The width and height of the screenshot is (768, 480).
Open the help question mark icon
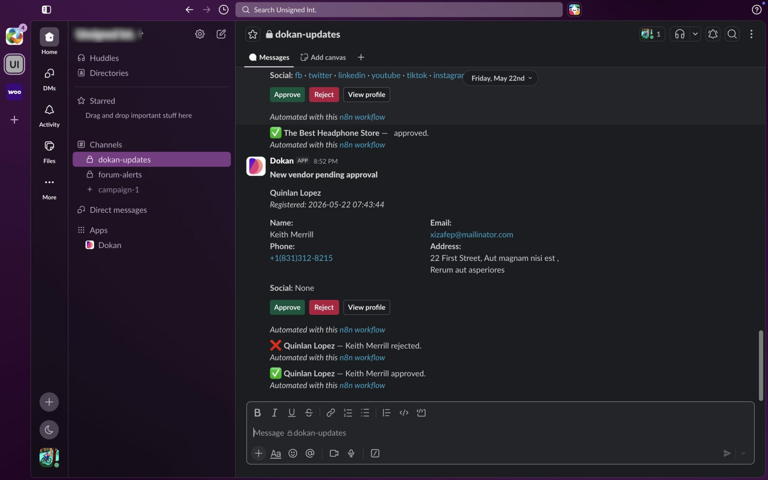coord(756,10)
